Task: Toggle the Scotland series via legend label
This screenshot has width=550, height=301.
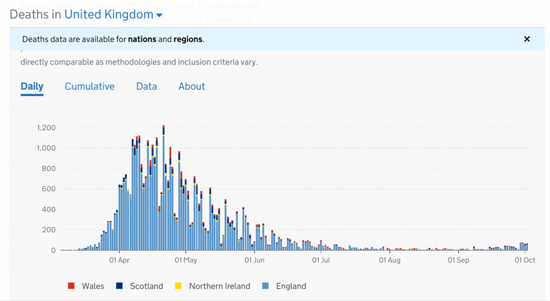Action: pyautogui.click(x=146, y=286)
